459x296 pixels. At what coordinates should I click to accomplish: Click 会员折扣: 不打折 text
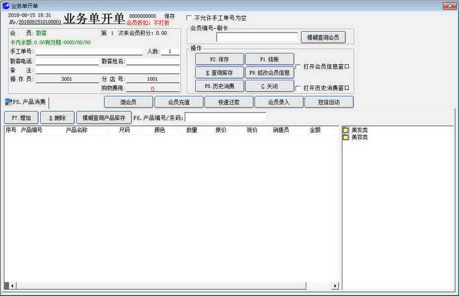click(148, 23)
